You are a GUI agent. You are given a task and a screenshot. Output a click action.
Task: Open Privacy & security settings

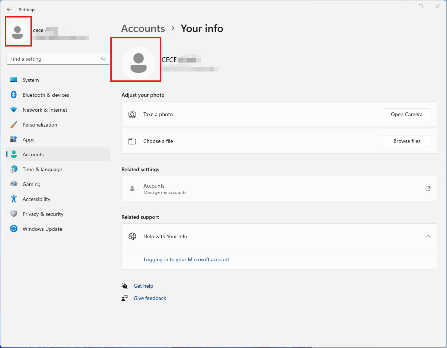pyautogui.click(x=43, y=214)
